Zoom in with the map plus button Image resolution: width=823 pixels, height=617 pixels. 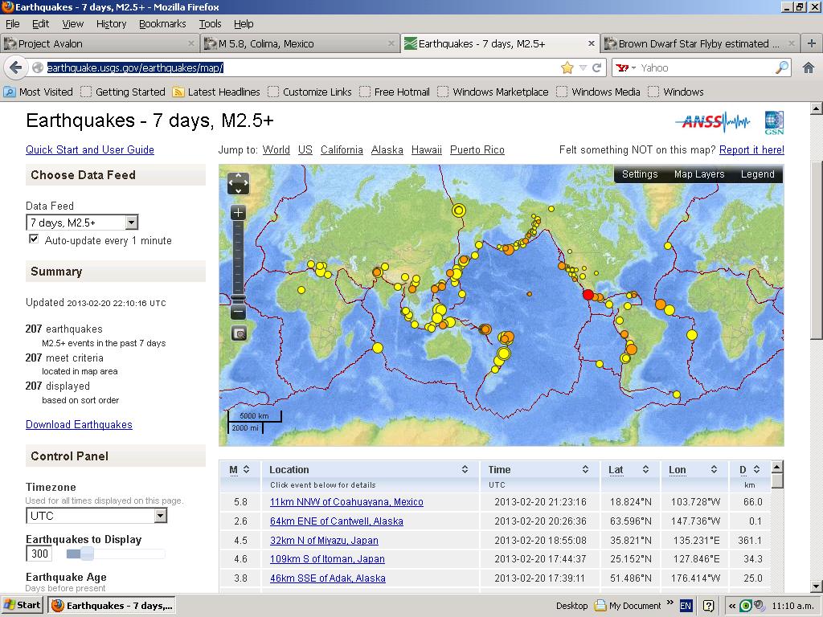238,213
